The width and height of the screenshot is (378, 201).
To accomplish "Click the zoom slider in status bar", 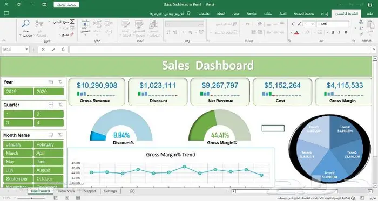I will (31, 198).
